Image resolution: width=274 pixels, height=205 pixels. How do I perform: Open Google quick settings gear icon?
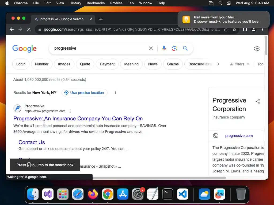(257, 49)
